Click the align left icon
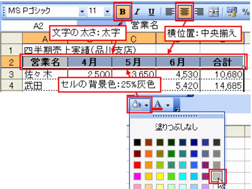This screenshot has height=189, width=252. (x=170, y=12)
